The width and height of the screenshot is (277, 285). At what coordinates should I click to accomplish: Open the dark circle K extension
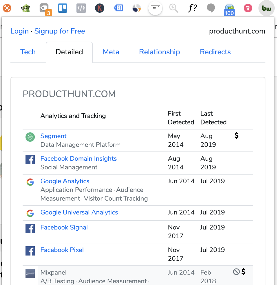coord(100,8)
